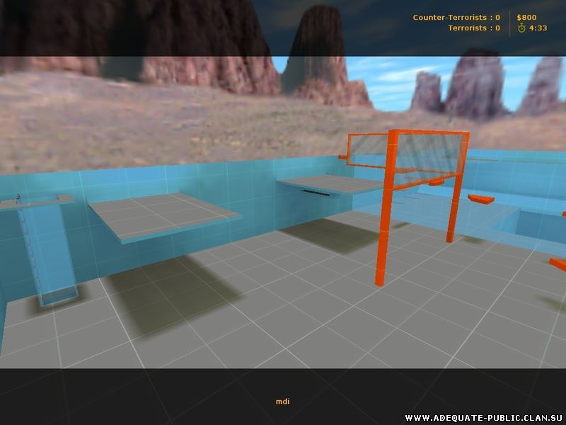Click the 4:33 round time remaining
This screenshot has height=425, width=566.
click(538, 28)
